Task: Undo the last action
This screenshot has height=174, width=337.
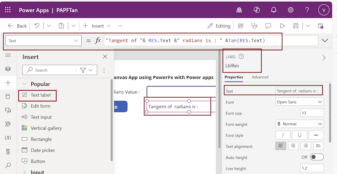Action: pyautogui.click(x=37, y=26)
